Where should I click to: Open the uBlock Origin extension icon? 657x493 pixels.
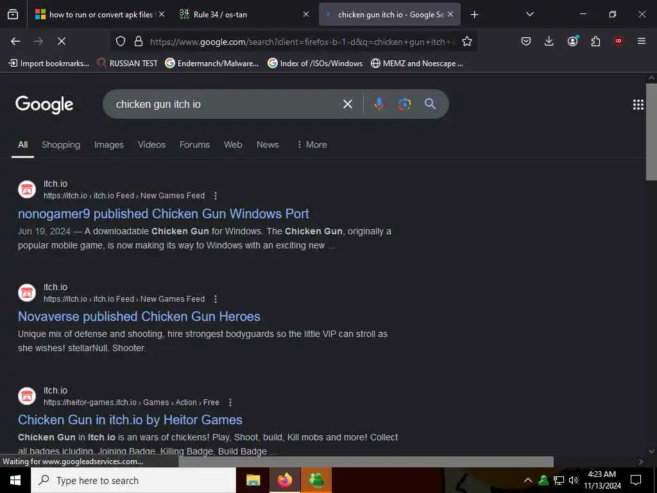(619, 41)
